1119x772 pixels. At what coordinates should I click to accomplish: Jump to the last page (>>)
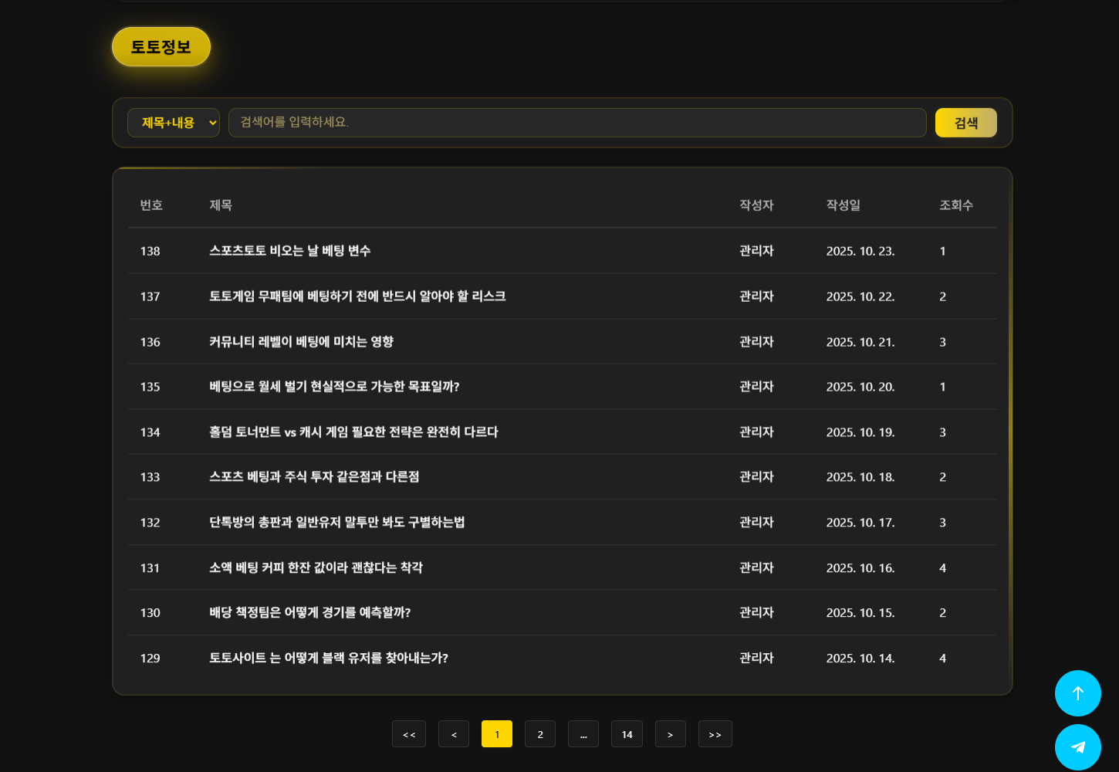click(715, 734)
